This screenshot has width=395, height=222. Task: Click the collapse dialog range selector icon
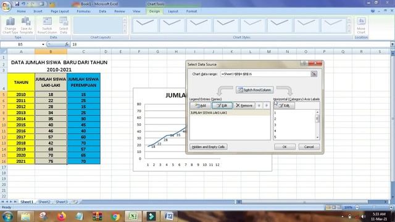(314, 74)
